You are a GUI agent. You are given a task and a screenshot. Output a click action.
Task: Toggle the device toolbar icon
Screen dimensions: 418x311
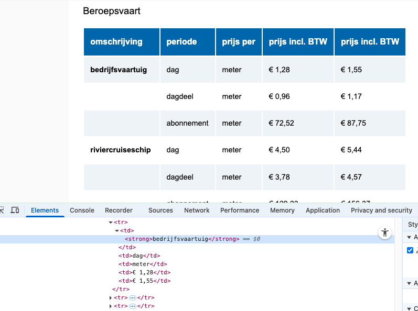15,210
